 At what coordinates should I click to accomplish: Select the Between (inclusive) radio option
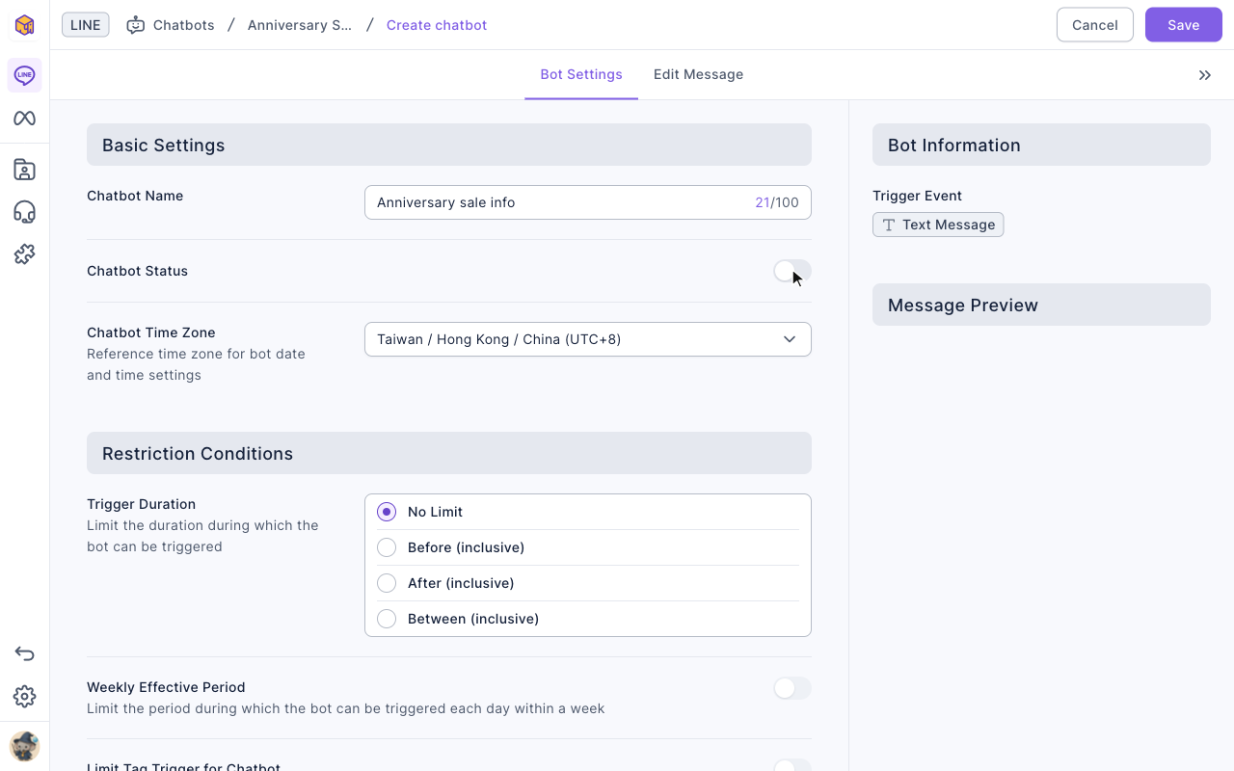point(387,619)
